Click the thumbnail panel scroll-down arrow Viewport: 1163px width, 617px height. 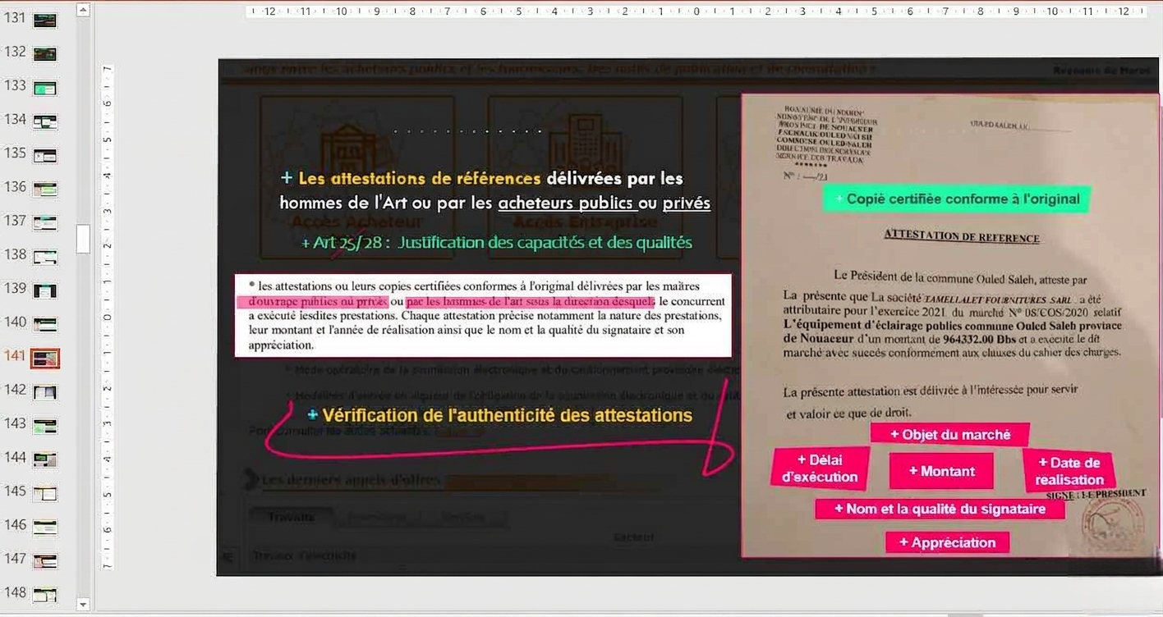[x=83, y=604]
